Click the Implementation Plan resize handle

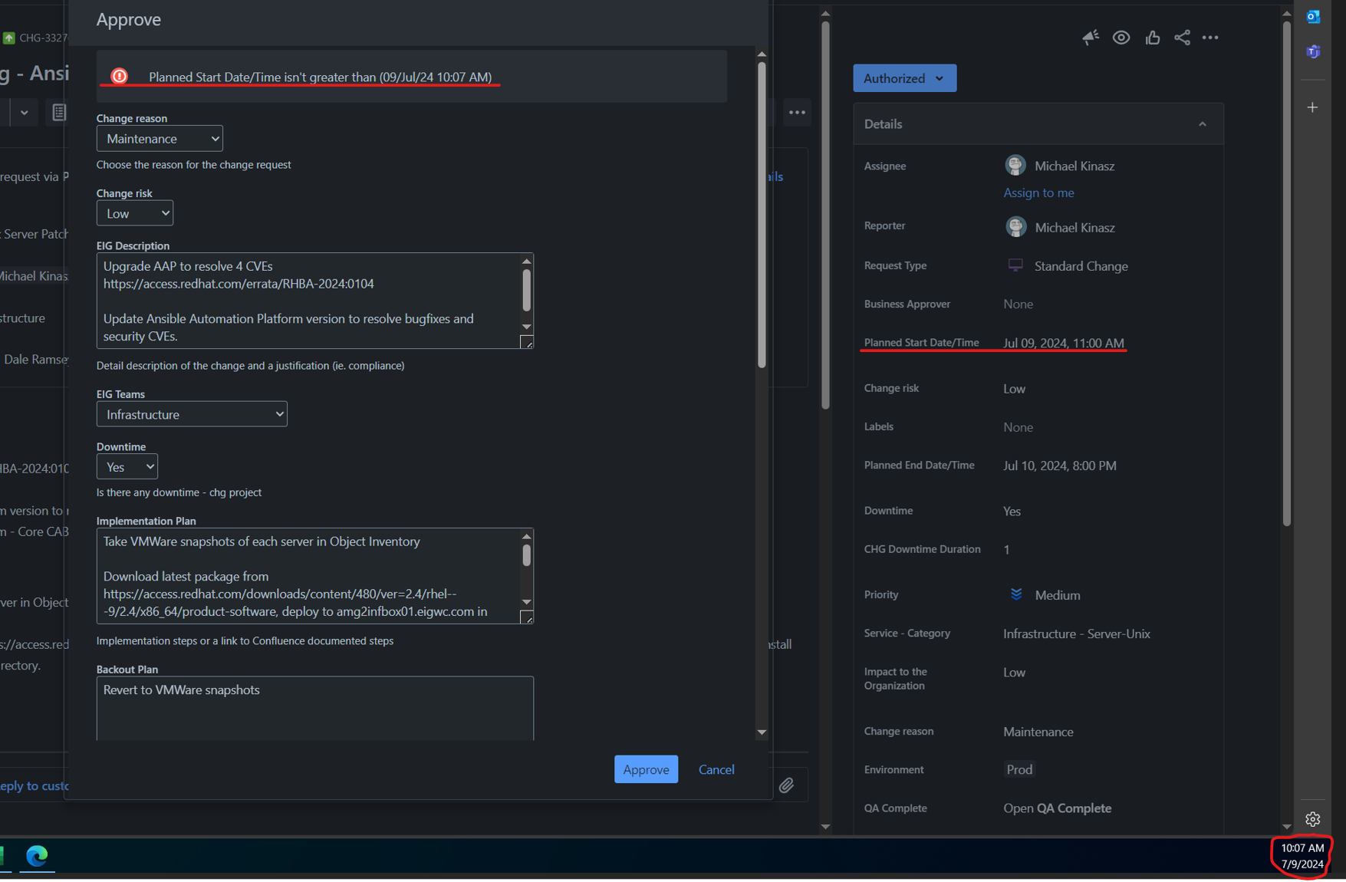pyautogui.click(x=527, y=617)
